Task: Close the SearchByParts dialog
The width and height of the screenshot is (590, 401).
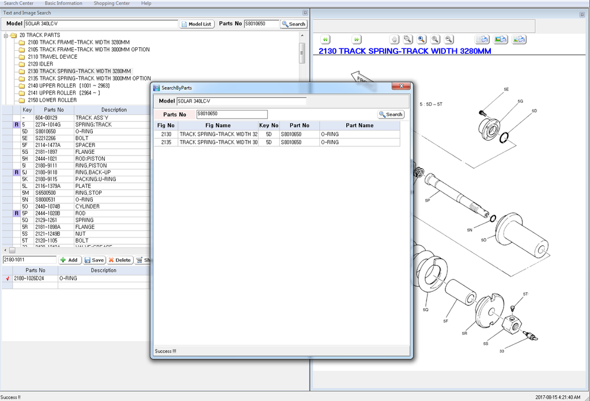Action: point(401,86)
